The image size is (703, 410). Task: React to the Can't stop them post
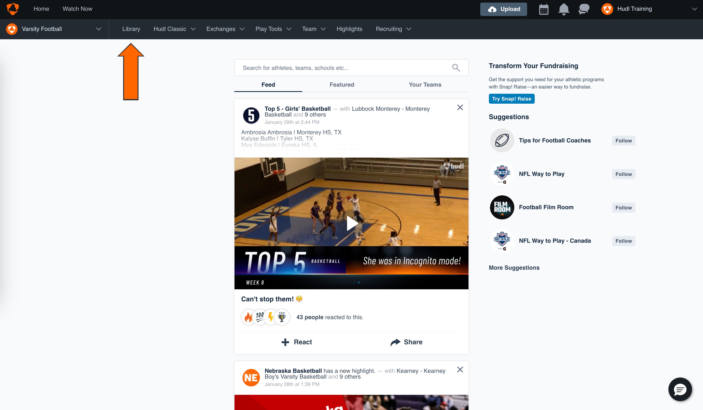click(296, 342)
